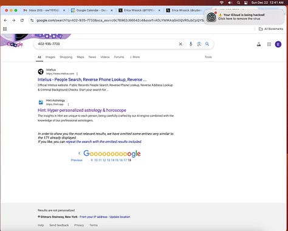Close the Google Calendar tab
This screenshot has height=231, width=288.
[112, 10]
